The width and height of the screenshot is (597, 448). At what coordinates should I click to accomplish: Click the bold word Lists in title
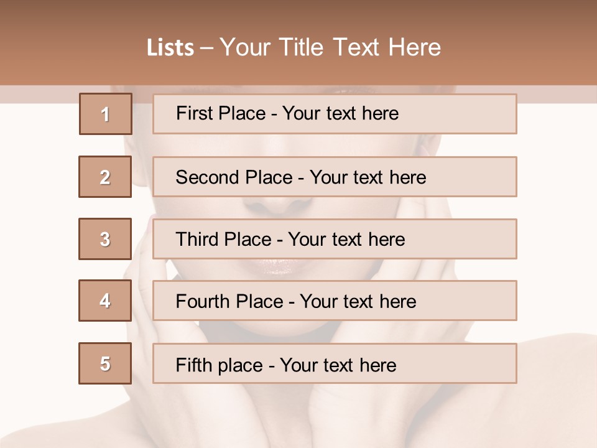pyautogui.click(x=170, y=48)
